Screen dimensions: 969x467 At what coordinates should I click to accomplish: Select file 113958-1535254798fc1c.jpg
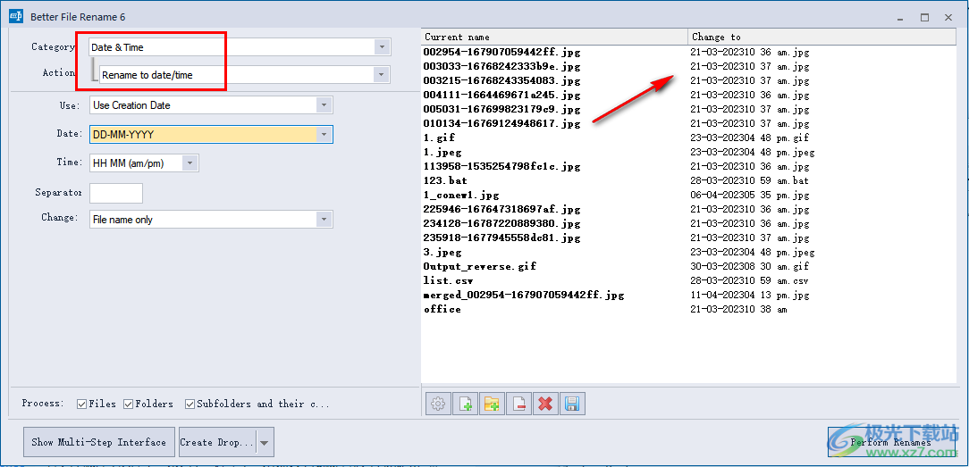tap(501, 167)
